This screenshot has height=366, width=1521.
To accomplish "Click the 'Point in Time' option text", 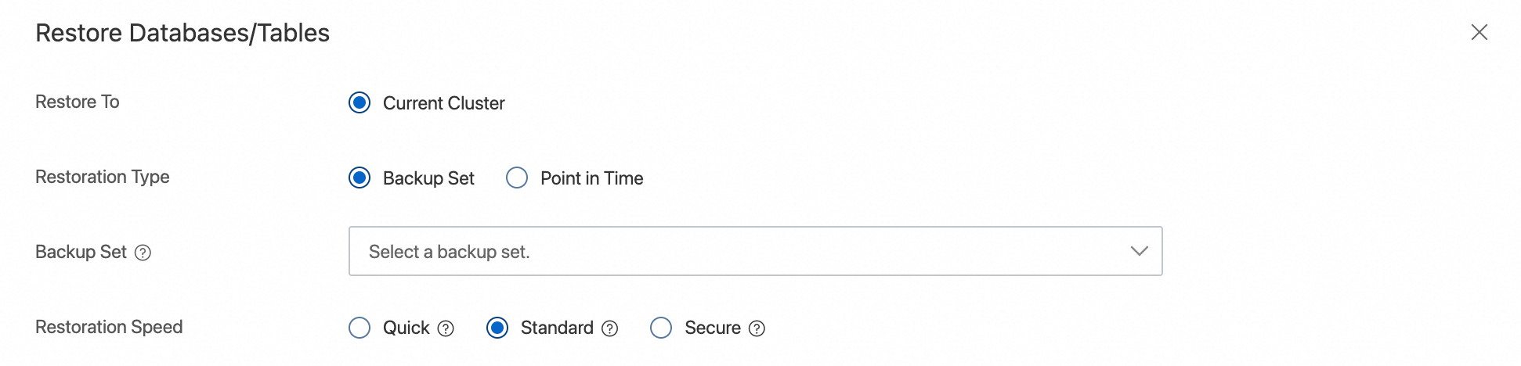I will click(x=592, y=178).
